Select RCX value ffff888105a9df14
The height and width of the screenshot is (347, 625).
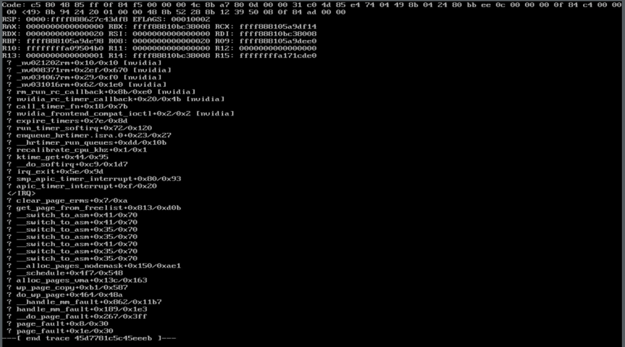[278, 27]
